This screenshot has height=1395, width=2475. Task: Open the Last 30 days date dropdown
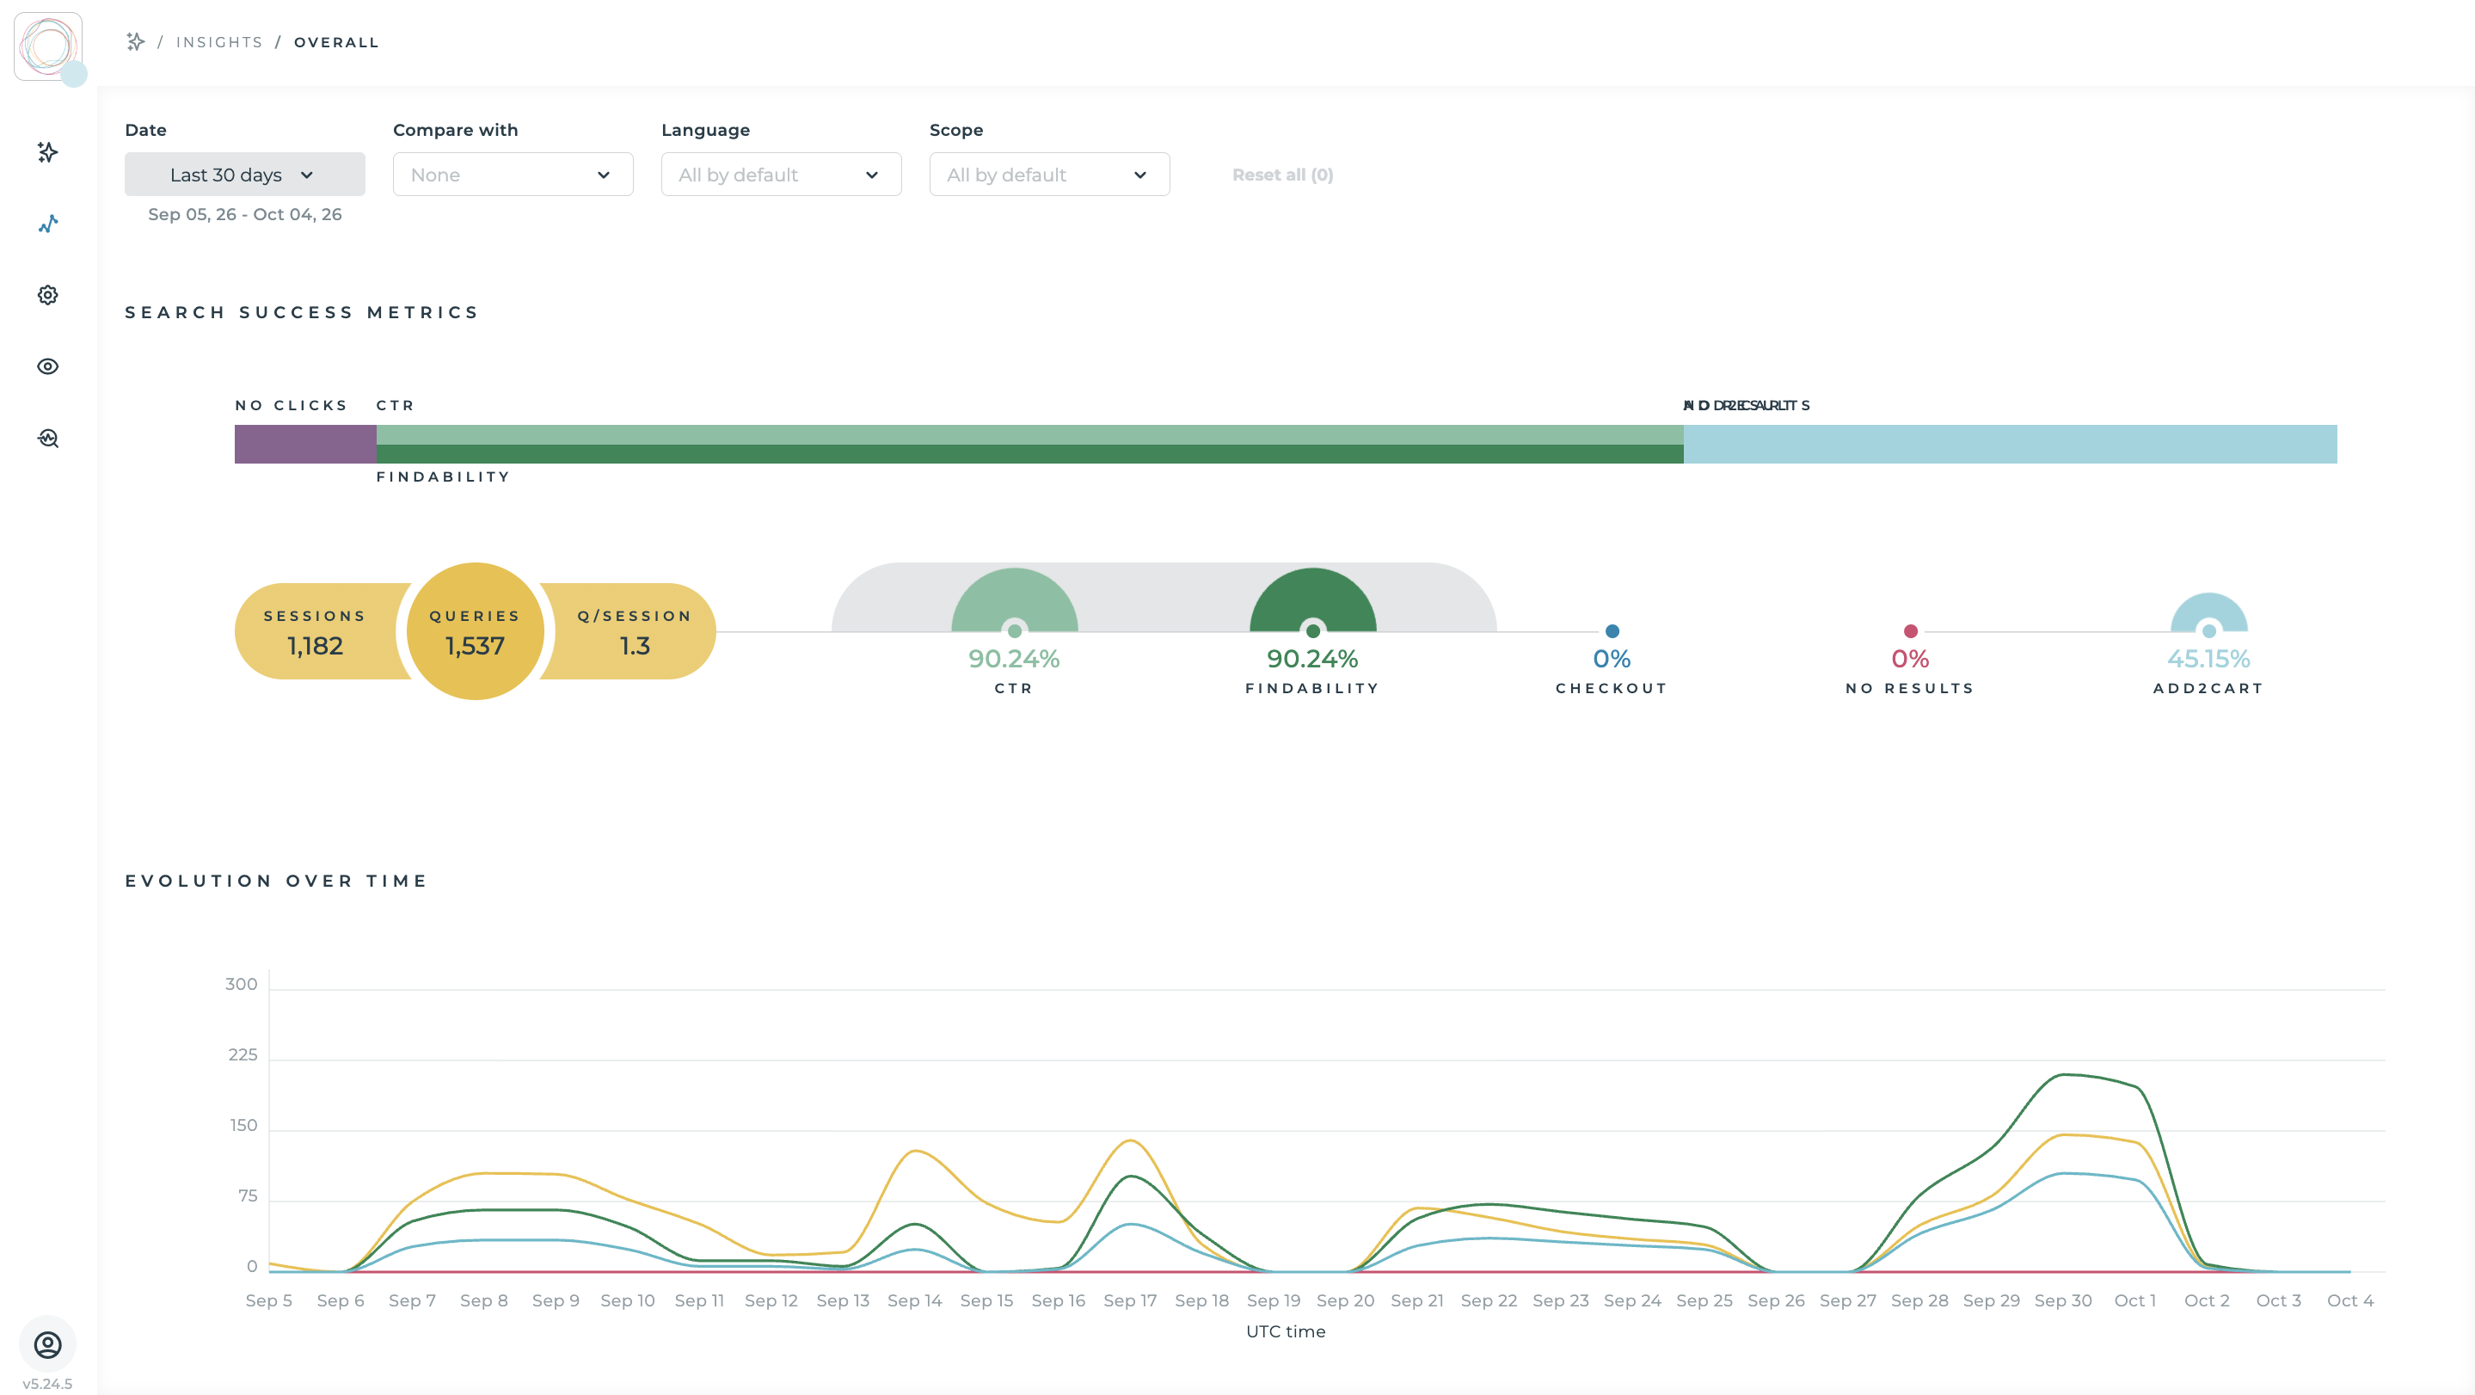pos(245,175)
